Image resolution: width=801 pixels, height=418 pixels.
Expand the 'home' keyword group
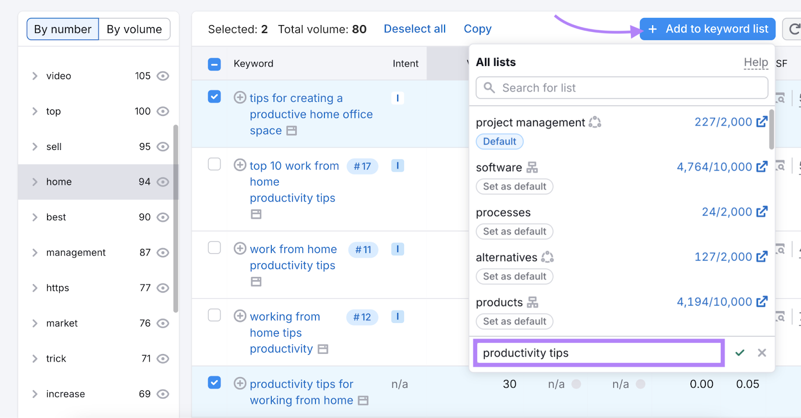coord(35,182)
